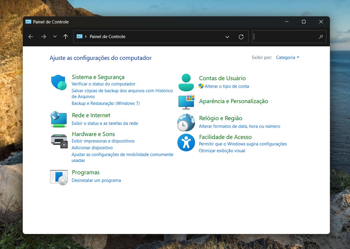Refresh the Painel de Controle view
The width and height of the screenshot is (350, 249).
[241, 37]
